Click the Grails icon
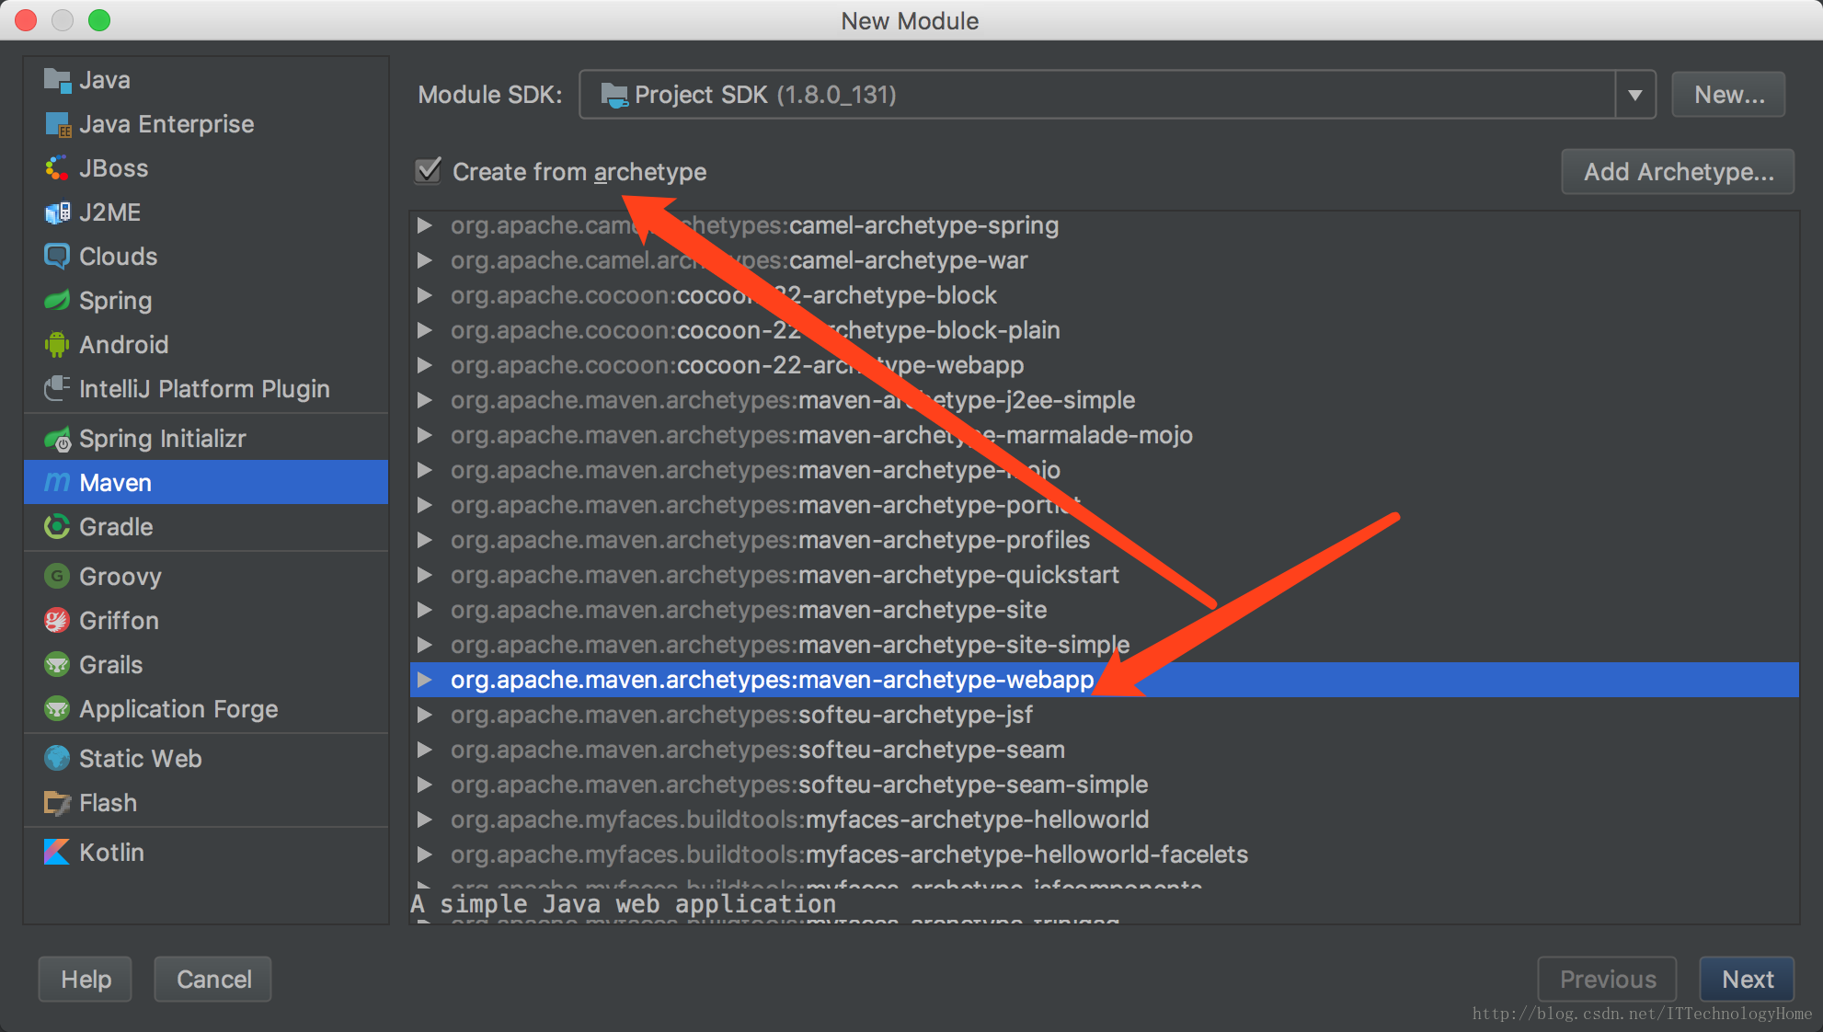Viewport: 1823px width, 1032px height. (57, 665)
